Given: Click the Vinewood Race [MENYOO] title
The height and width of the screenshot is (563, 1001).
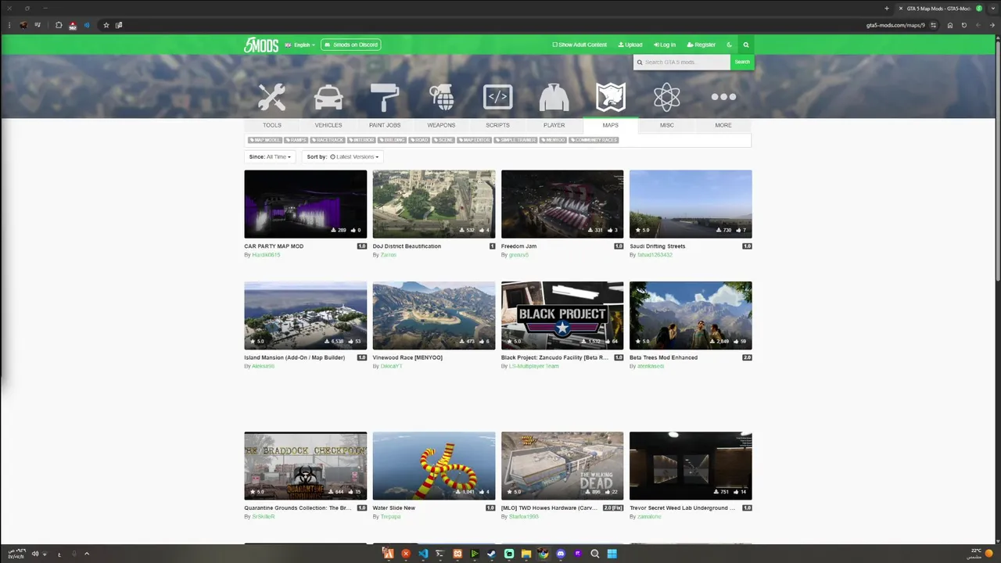Looking at the screenshot, I should [x=407, y=357].
